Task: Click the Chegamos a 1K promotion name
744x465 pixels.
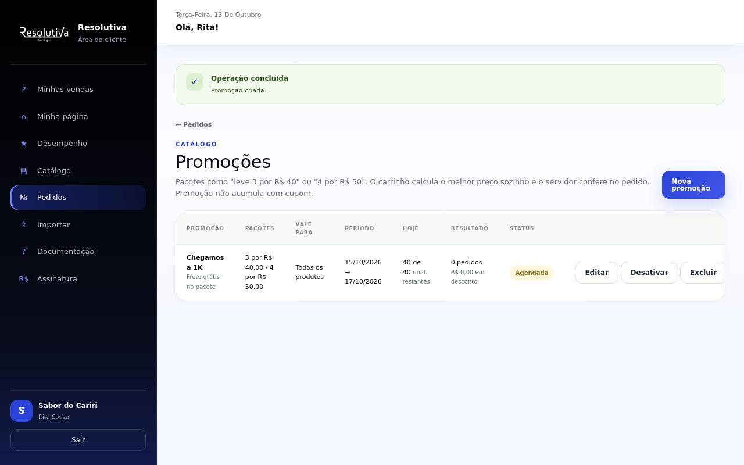Action: point(205,263)
